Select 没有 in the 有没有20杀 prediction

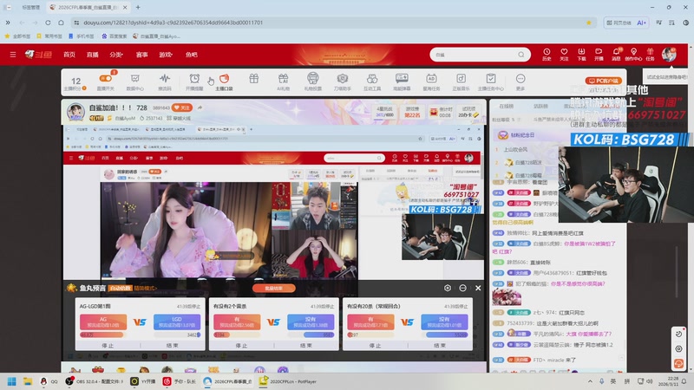click(x=444, y=322)
